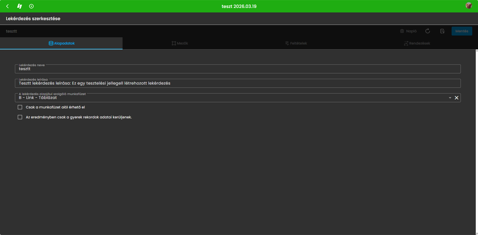Click the app logo icon in the top bar

[x=19, y=6]
